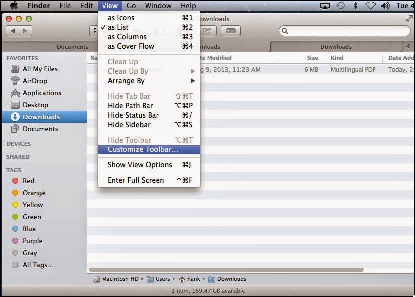Select the Multilingual PDF file row
Screen dimensions: 415x297
pyautogui.click(x=251, y=69)
